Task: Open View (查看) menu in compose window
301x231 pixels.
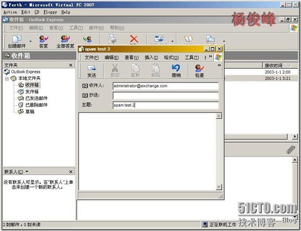Action: pyautogui.click(x=131, y=57)
